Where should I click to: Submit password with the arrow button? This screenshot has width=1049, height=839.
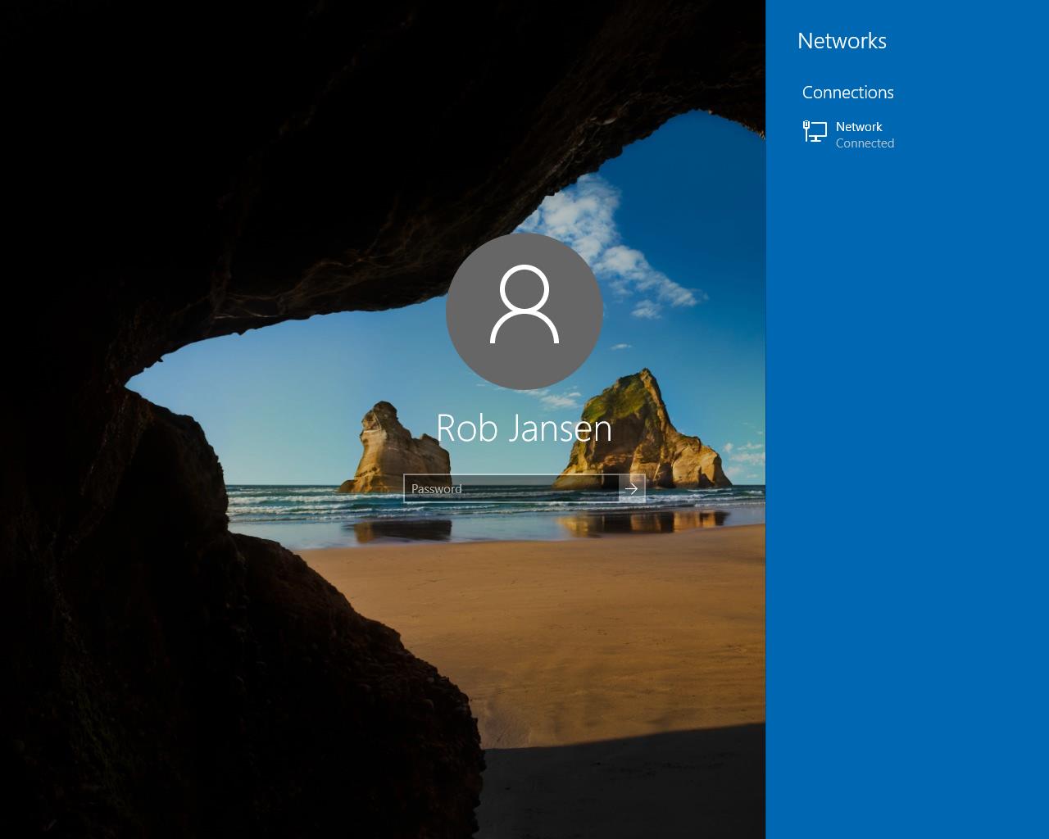632,489
